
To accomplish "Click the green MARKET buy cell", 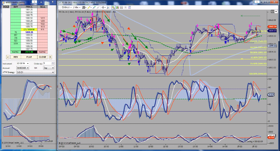I will tap(16, 52).
